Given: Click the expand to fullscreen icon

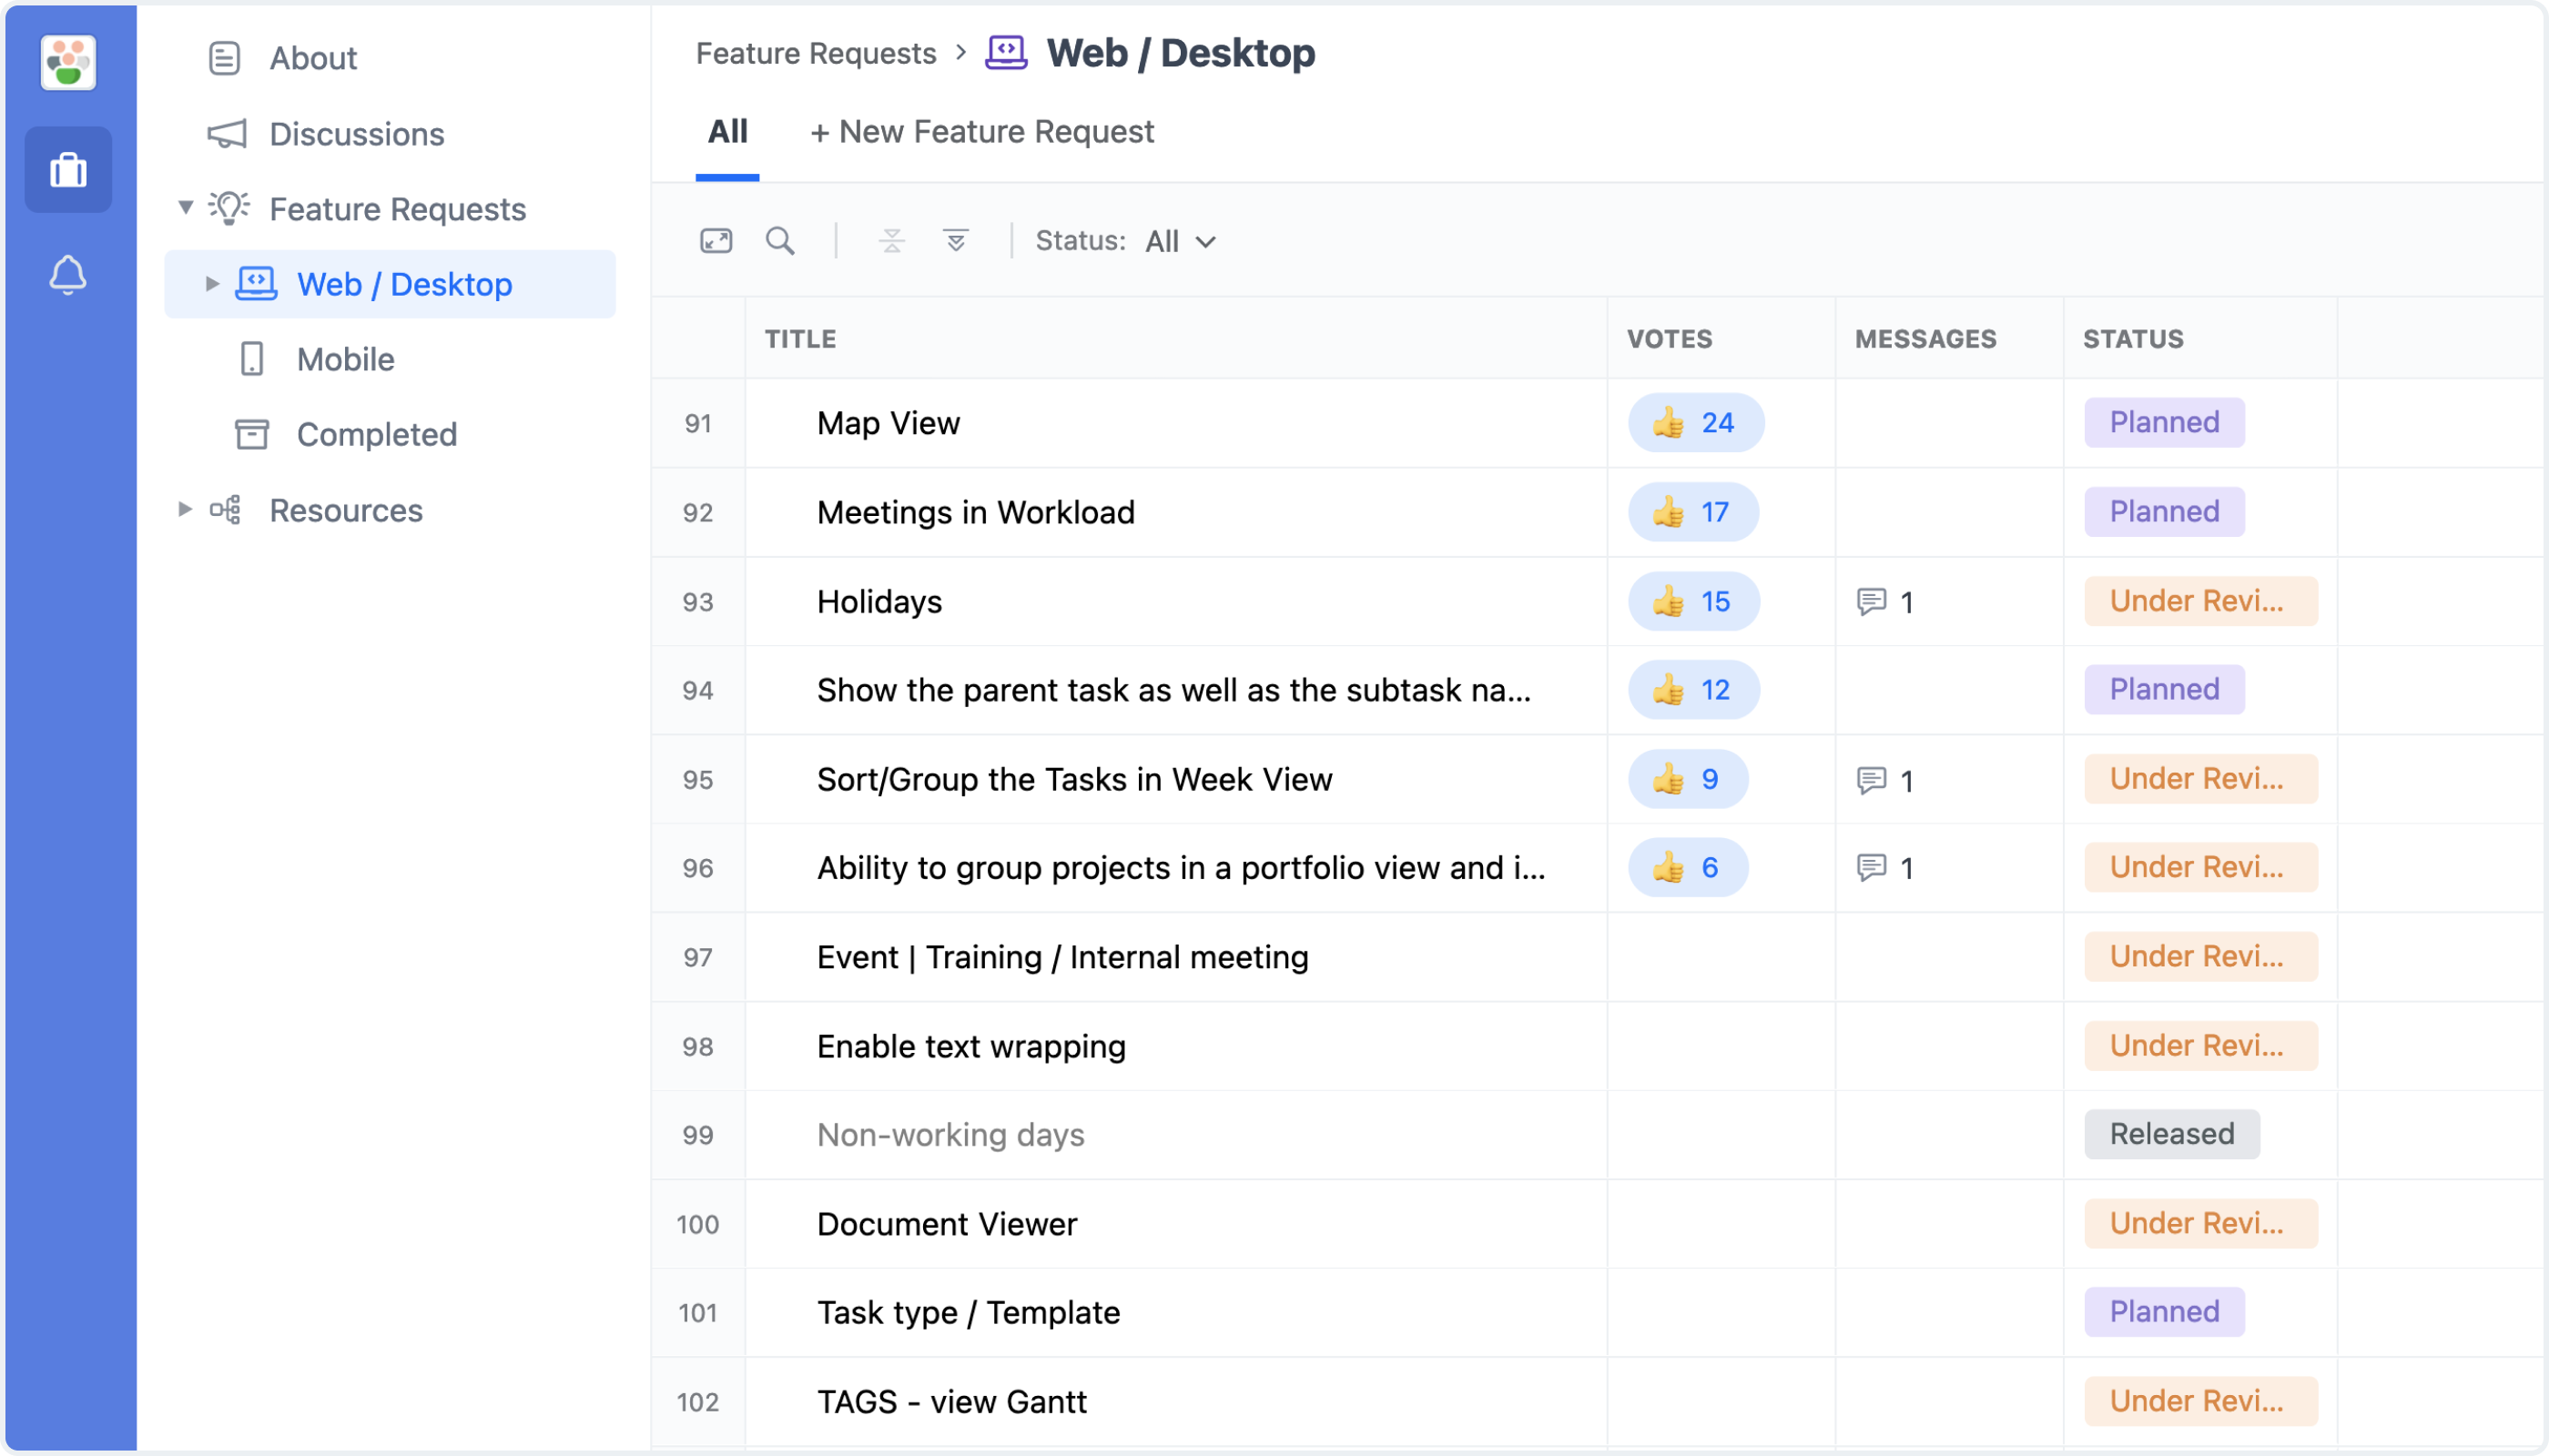Looking at the screenshot, I should [716, 241].
